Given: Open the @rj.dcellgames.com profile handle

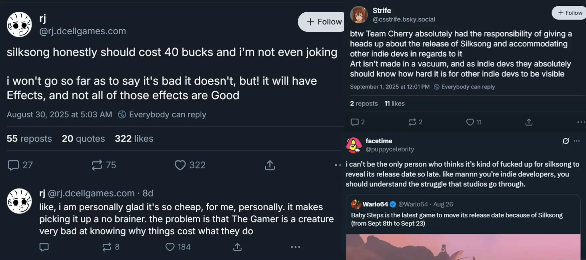Looking at the screenshot, I should [82, 31].
